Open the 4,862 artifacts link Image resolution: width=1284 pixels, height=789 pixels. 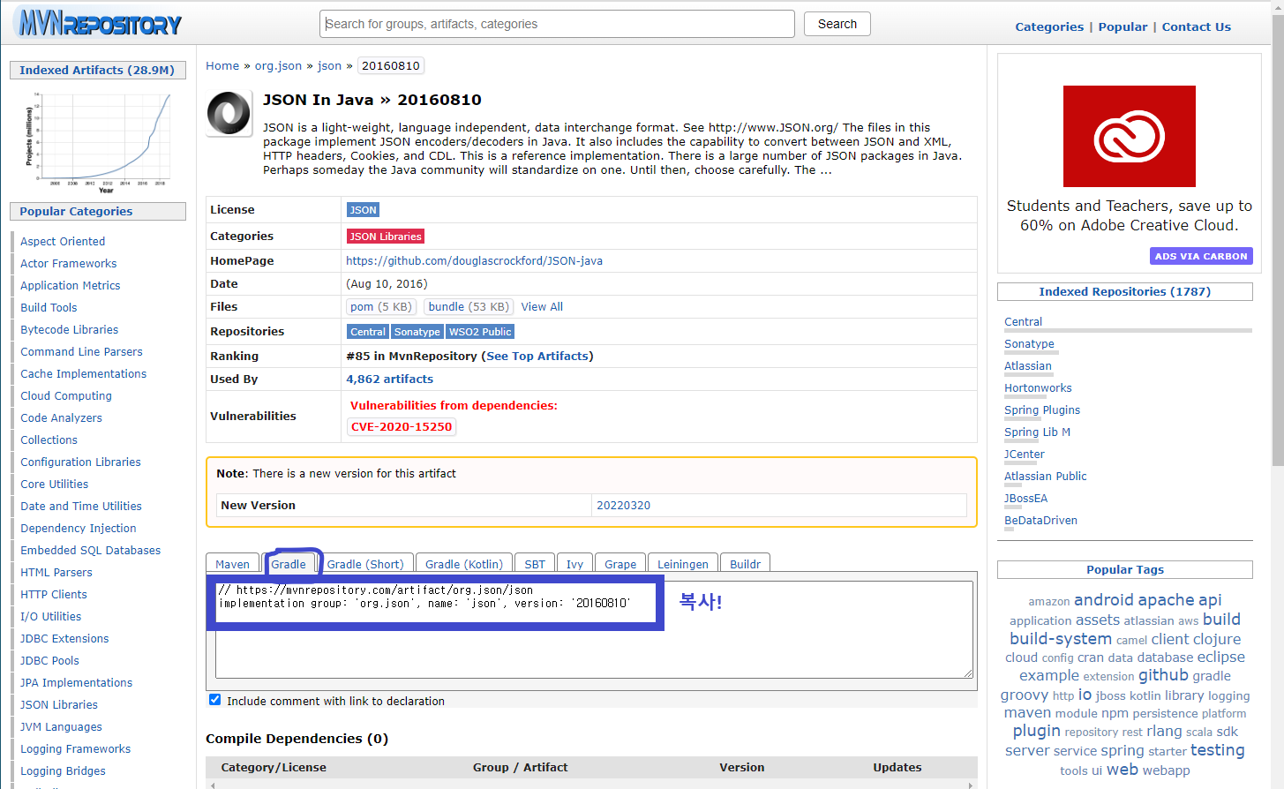(389, 379)
